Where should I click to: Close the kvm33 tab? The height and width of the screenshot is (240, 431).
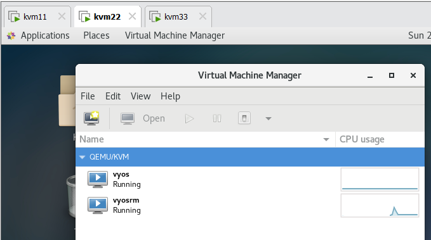202,16
